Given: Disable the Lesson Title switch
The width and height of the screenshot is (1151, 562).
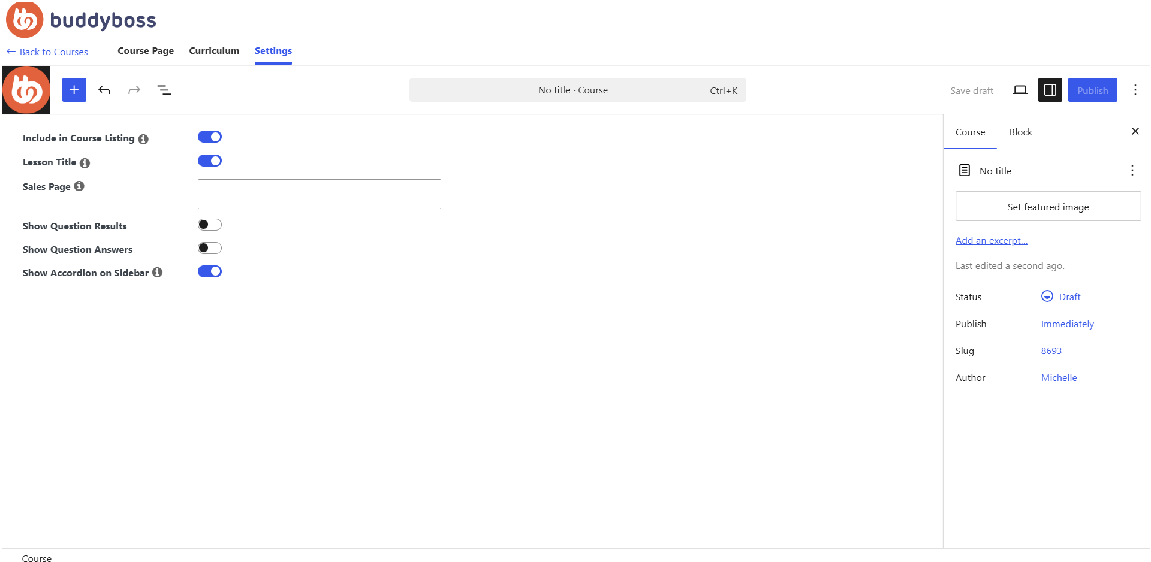Looking at the screenshot, I should click(x=210, y=161).
